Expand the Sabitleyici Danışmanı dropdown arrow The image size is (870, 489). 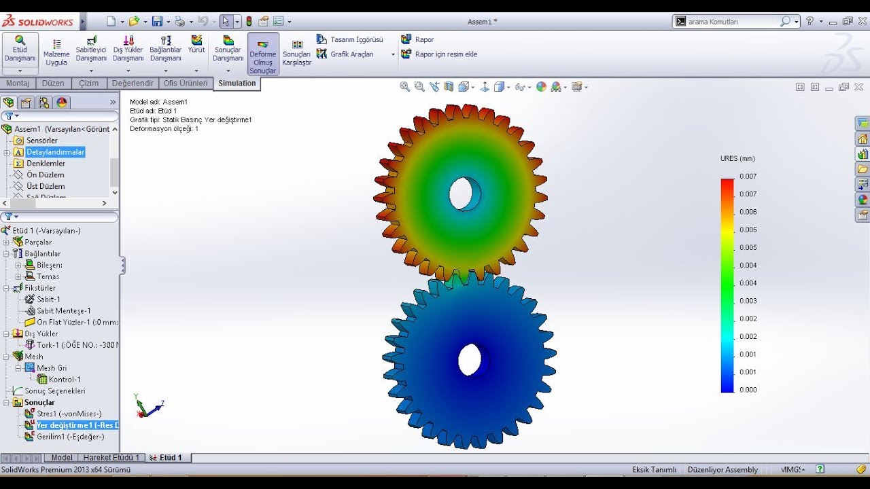click(x=91, y=71)
